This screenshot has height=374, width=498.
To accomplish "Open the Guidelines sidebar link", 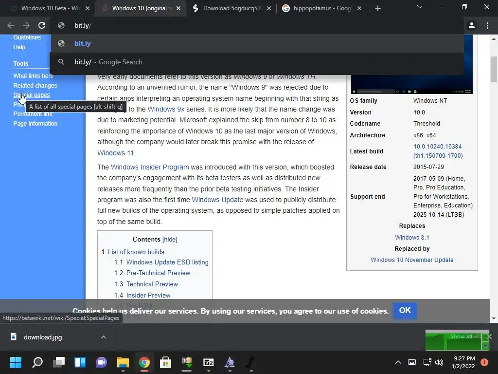I will pos(27,37).
